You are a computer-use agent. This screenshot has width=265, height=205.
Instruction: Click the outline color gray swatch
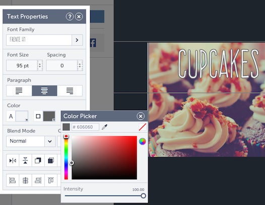pos(49,116)
